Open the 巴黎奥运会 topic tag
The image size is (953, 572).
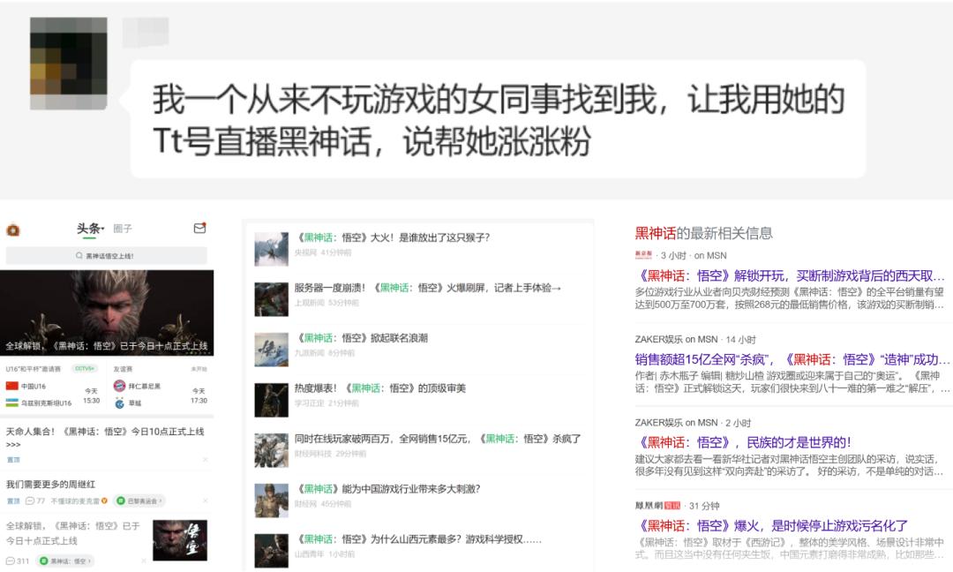139,500
